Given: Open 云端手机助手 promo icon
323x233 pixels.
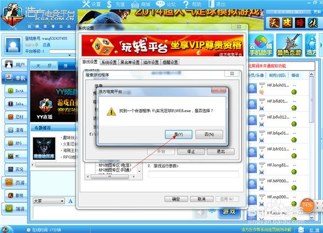Looking at the screenshot, I should coord(261,45).
